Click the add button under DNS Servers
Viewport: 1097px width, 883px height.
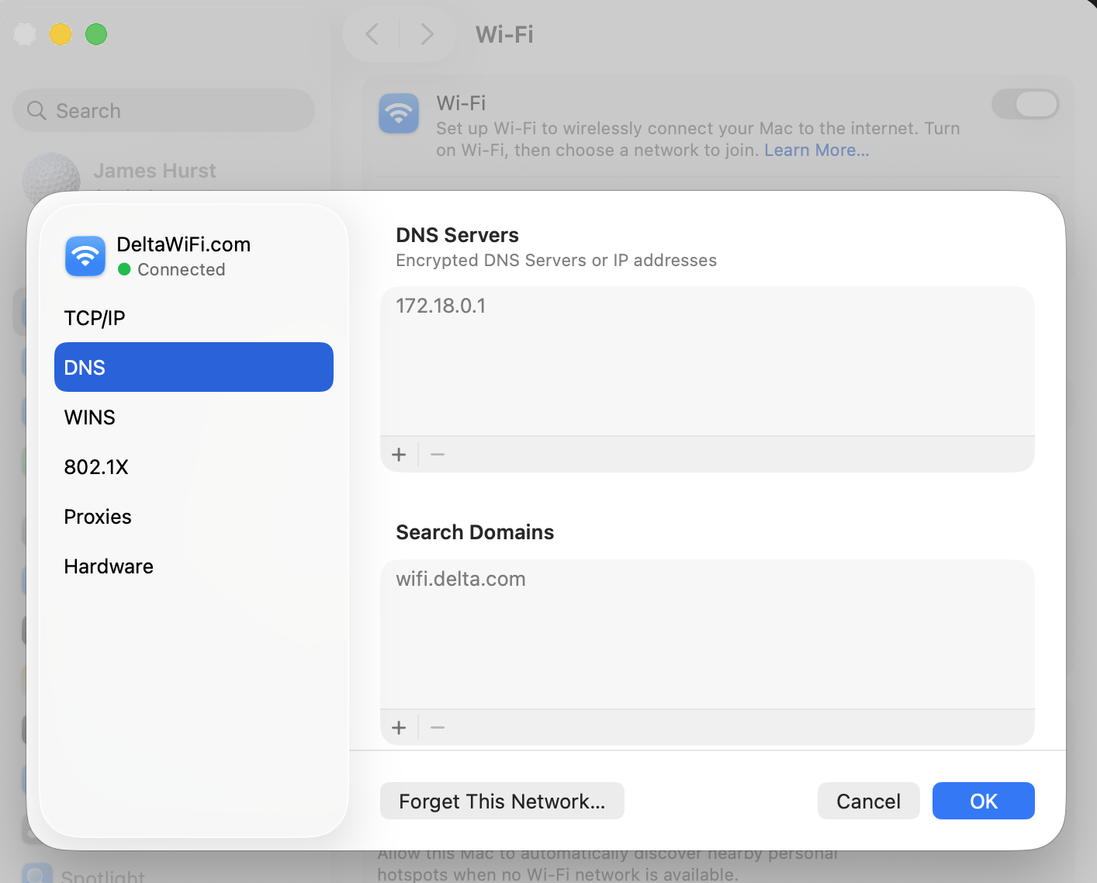[399, 454]
